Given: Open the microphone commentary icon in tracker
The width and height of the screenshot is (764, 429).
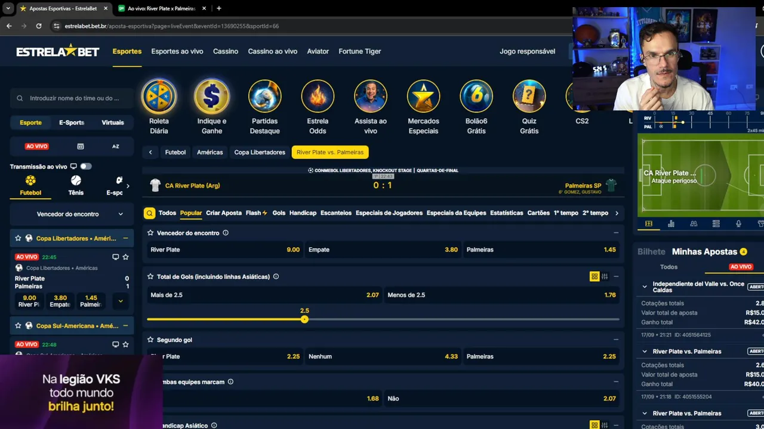Looking at the screenshot, I should tap(738, 224).
